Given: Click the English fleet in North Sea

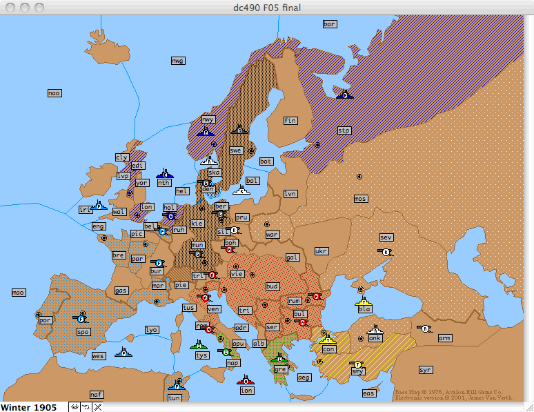Looking at the screenshot, I should click(164, 174).
